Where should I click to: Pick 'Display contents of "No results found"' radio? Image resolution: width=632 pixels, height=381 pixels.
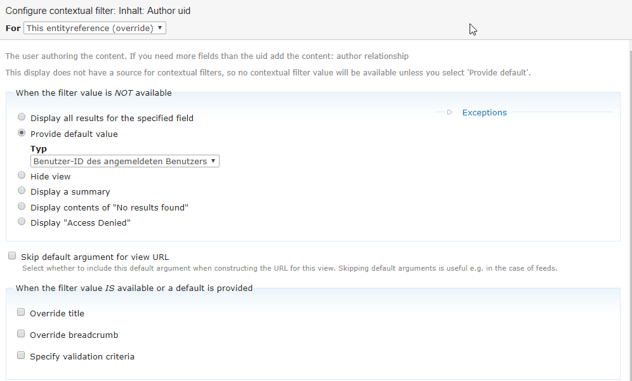[x=22, y=207]
